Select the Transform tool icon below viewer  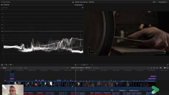[x=2, y=65]
